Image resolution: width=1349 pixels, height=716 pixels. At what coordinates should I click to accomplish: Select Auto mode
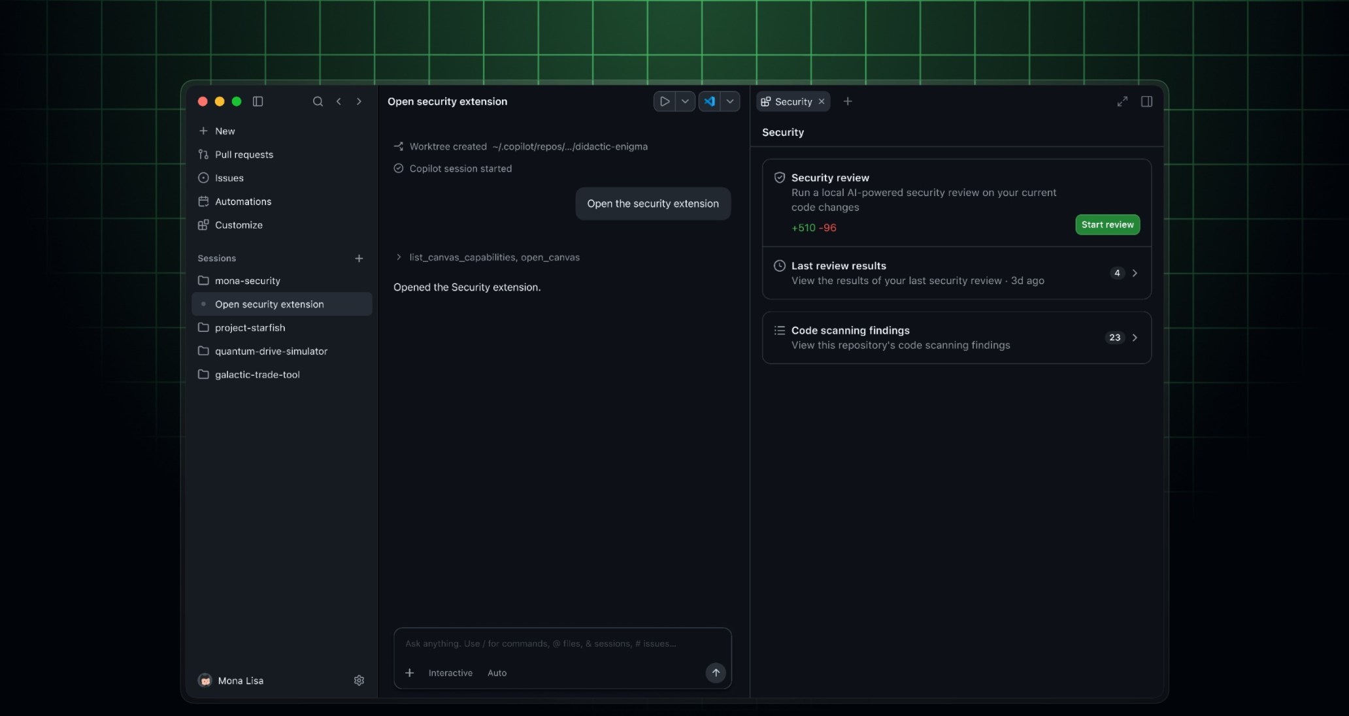pyautogui.click(x=497, y=673)
